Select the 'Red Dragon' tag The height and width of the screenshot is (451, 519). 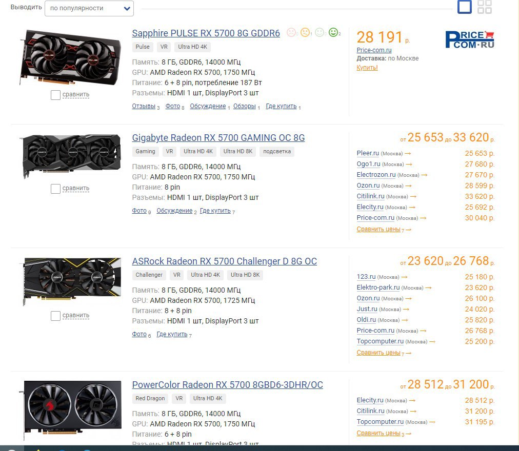[x=150, y=398]
